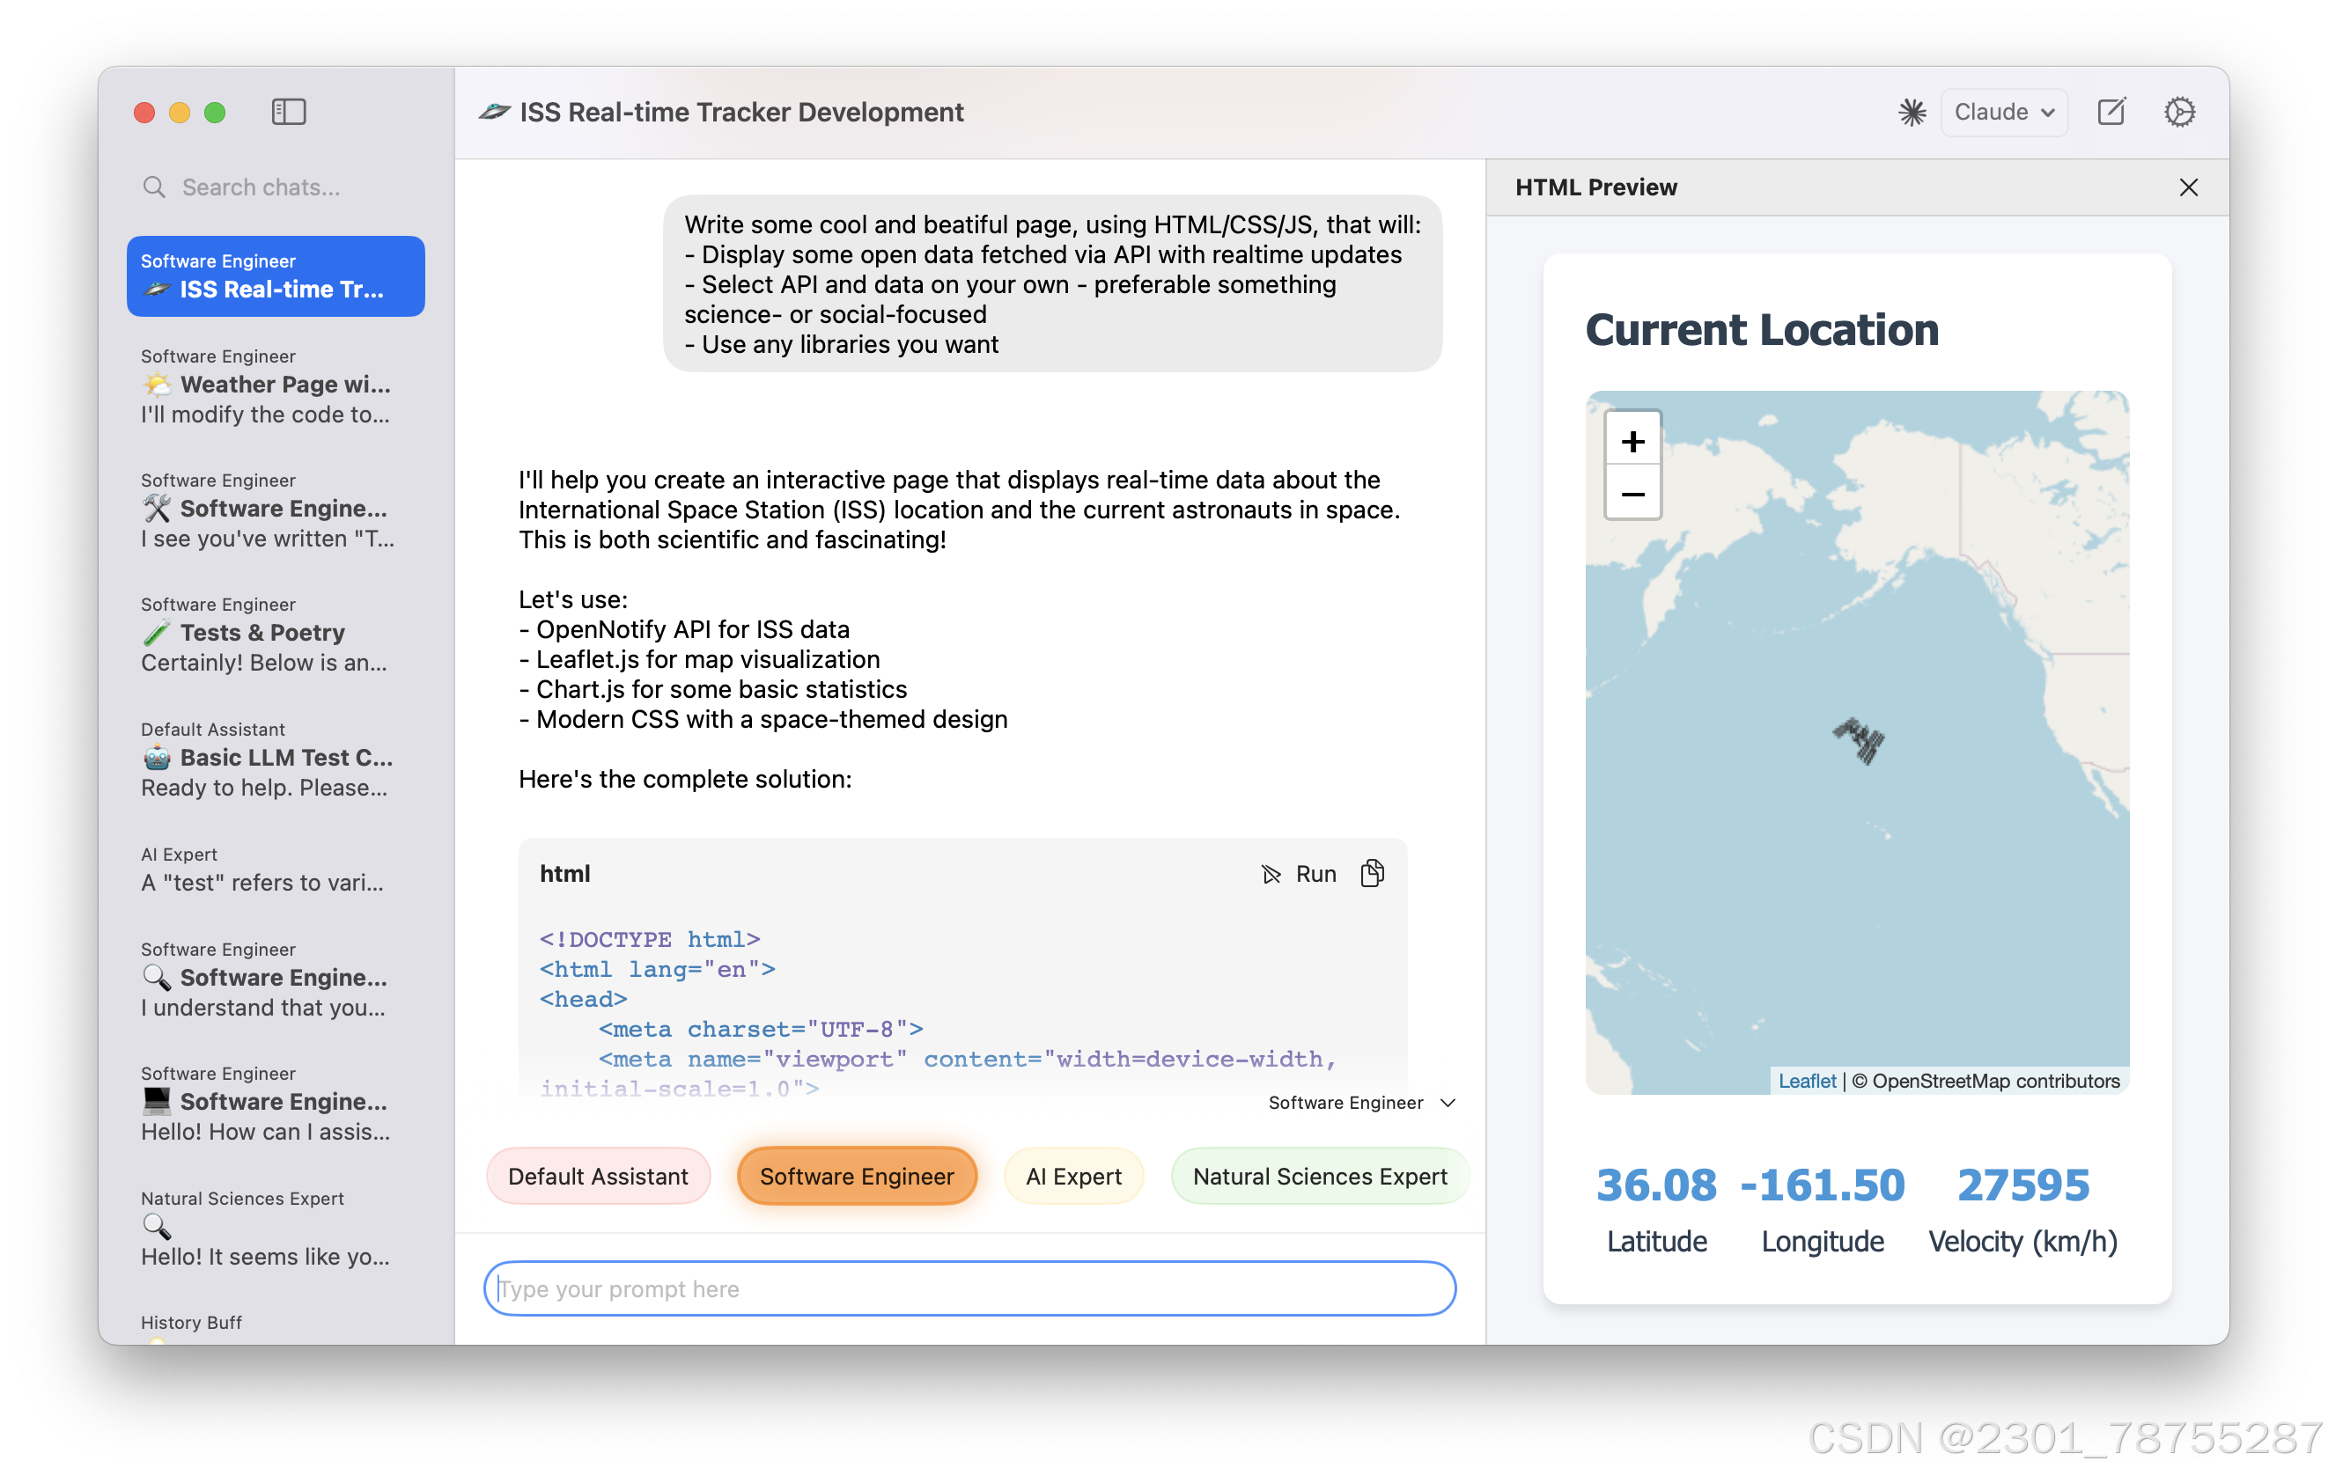
Task: Open the Leaflet attribution link
Action: point(1806,1081)
